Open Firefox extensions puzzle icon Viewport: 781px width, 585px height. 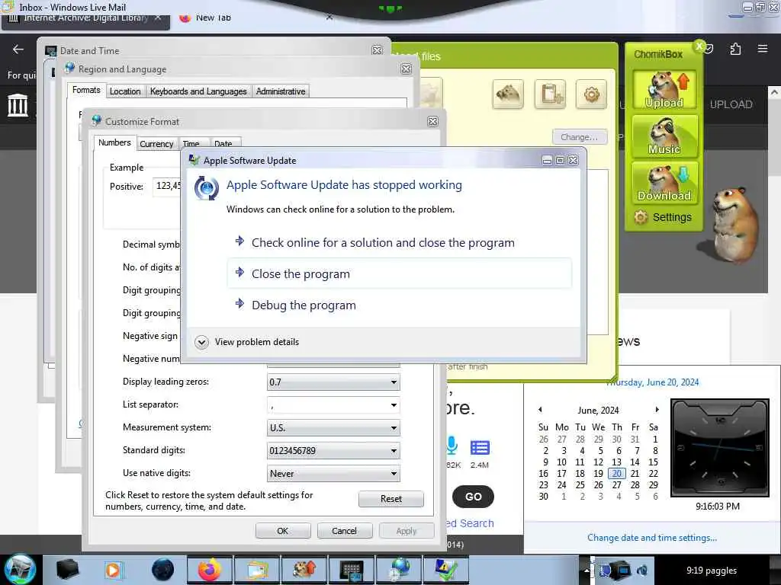pos(735,49)
